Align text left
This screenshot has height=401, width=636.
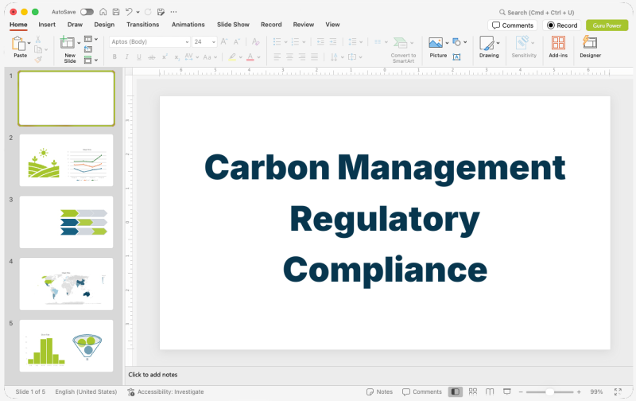277,57
